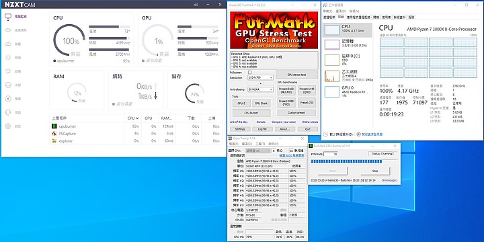Image resolution: width=484 pixels, height=242 pixels.
Task: Open Custom preset in FurMark
Action: tap(296, 113)
